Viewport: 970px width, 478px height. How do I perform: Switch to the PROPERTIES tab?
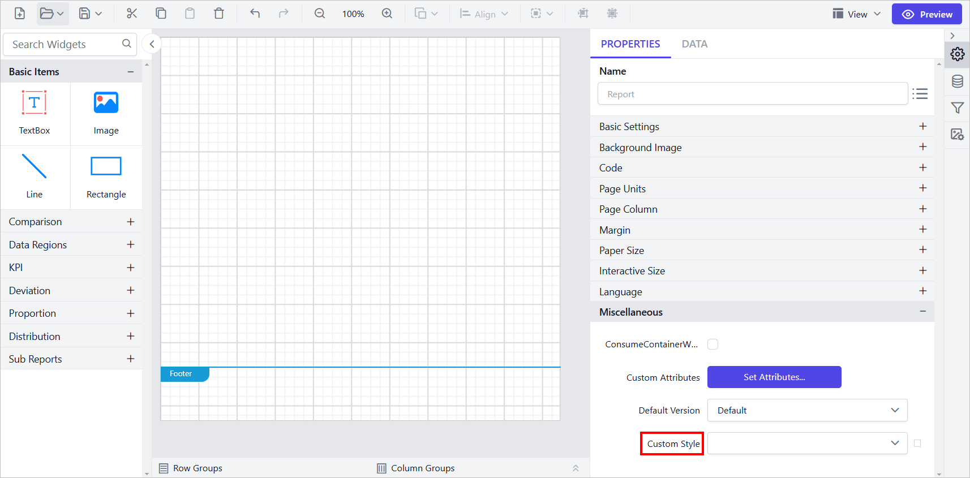(x=630, y=44)
